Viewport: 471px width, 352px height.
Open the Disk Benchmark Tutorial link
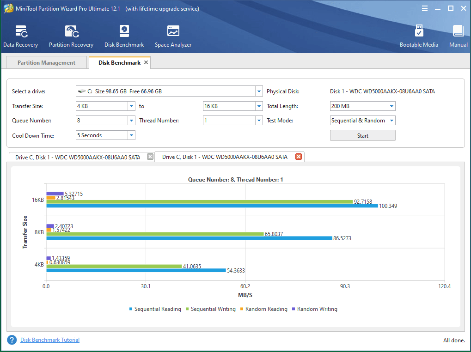50,340
